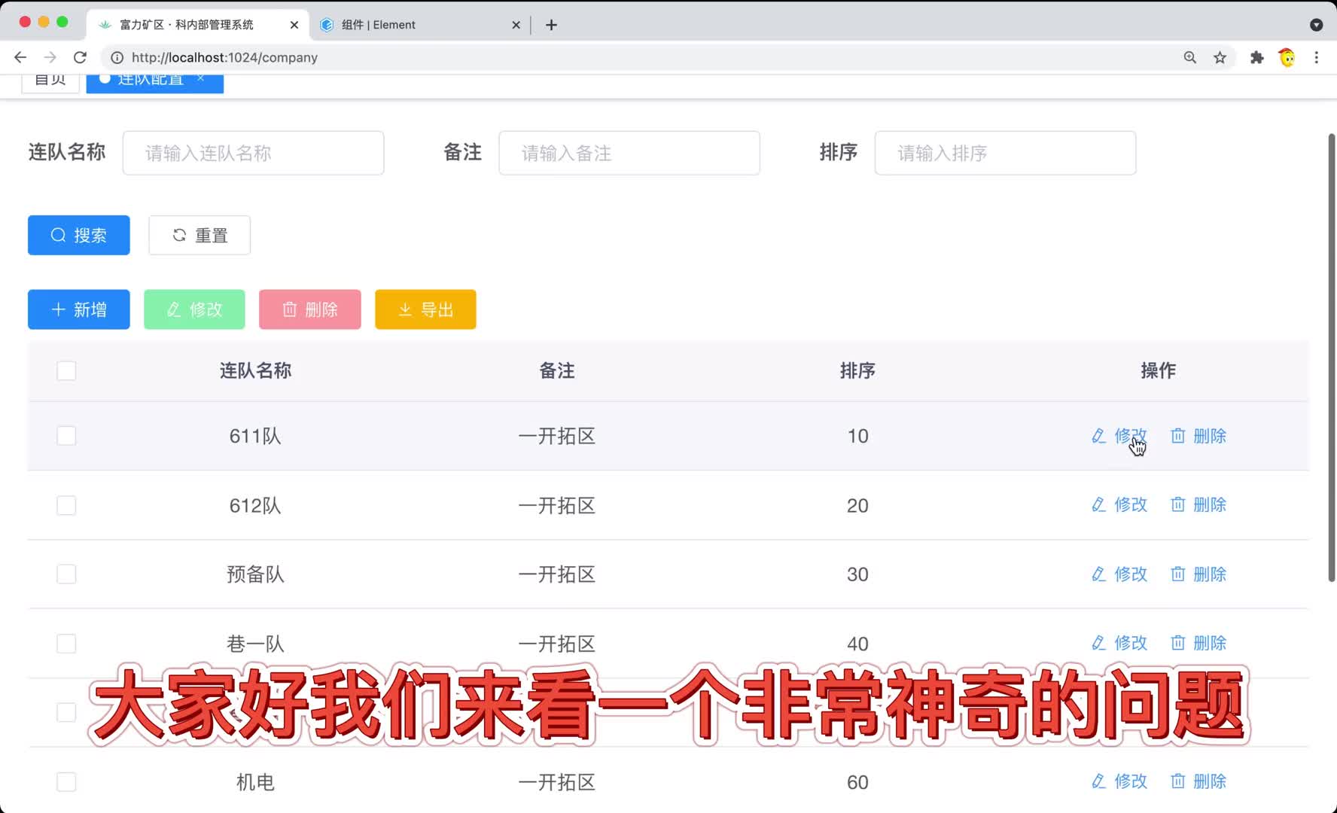Reload the page with refresh icon

click(80, 57)
